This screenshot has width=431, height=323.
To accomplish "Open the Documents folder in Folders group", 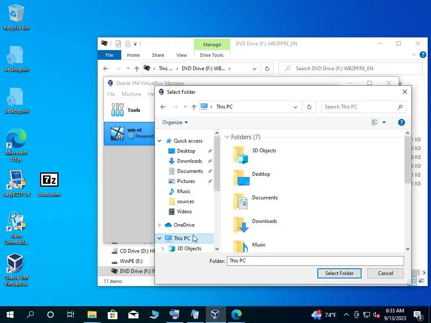I will click(255, 201).
